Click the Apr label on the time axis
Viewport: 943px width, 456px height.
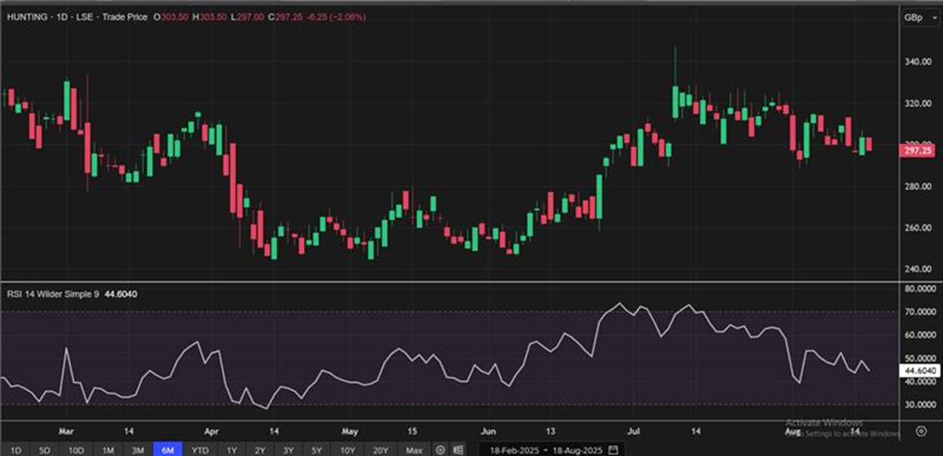tap(211, 432)
